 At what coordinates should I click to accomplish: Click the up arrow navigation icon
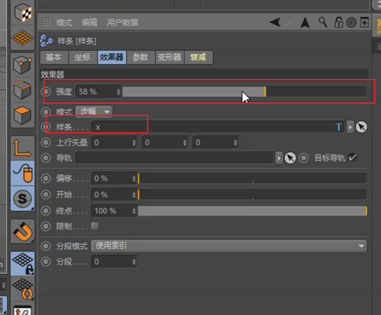[305, 23]
